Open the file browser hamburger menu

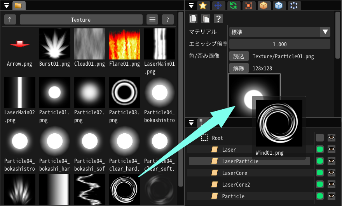tap(152, 20)
